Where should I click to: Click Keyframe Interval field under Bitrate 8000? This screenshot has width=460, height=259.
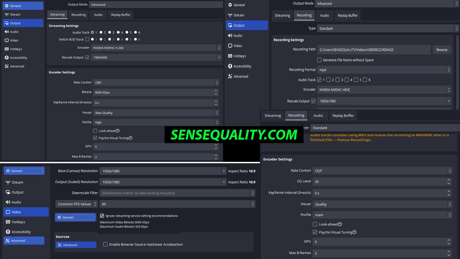coord(156,103)
